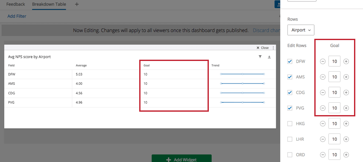Edit the HKG goal value field
The height and width of the screenshot is (162, 363).
(334, 124)
